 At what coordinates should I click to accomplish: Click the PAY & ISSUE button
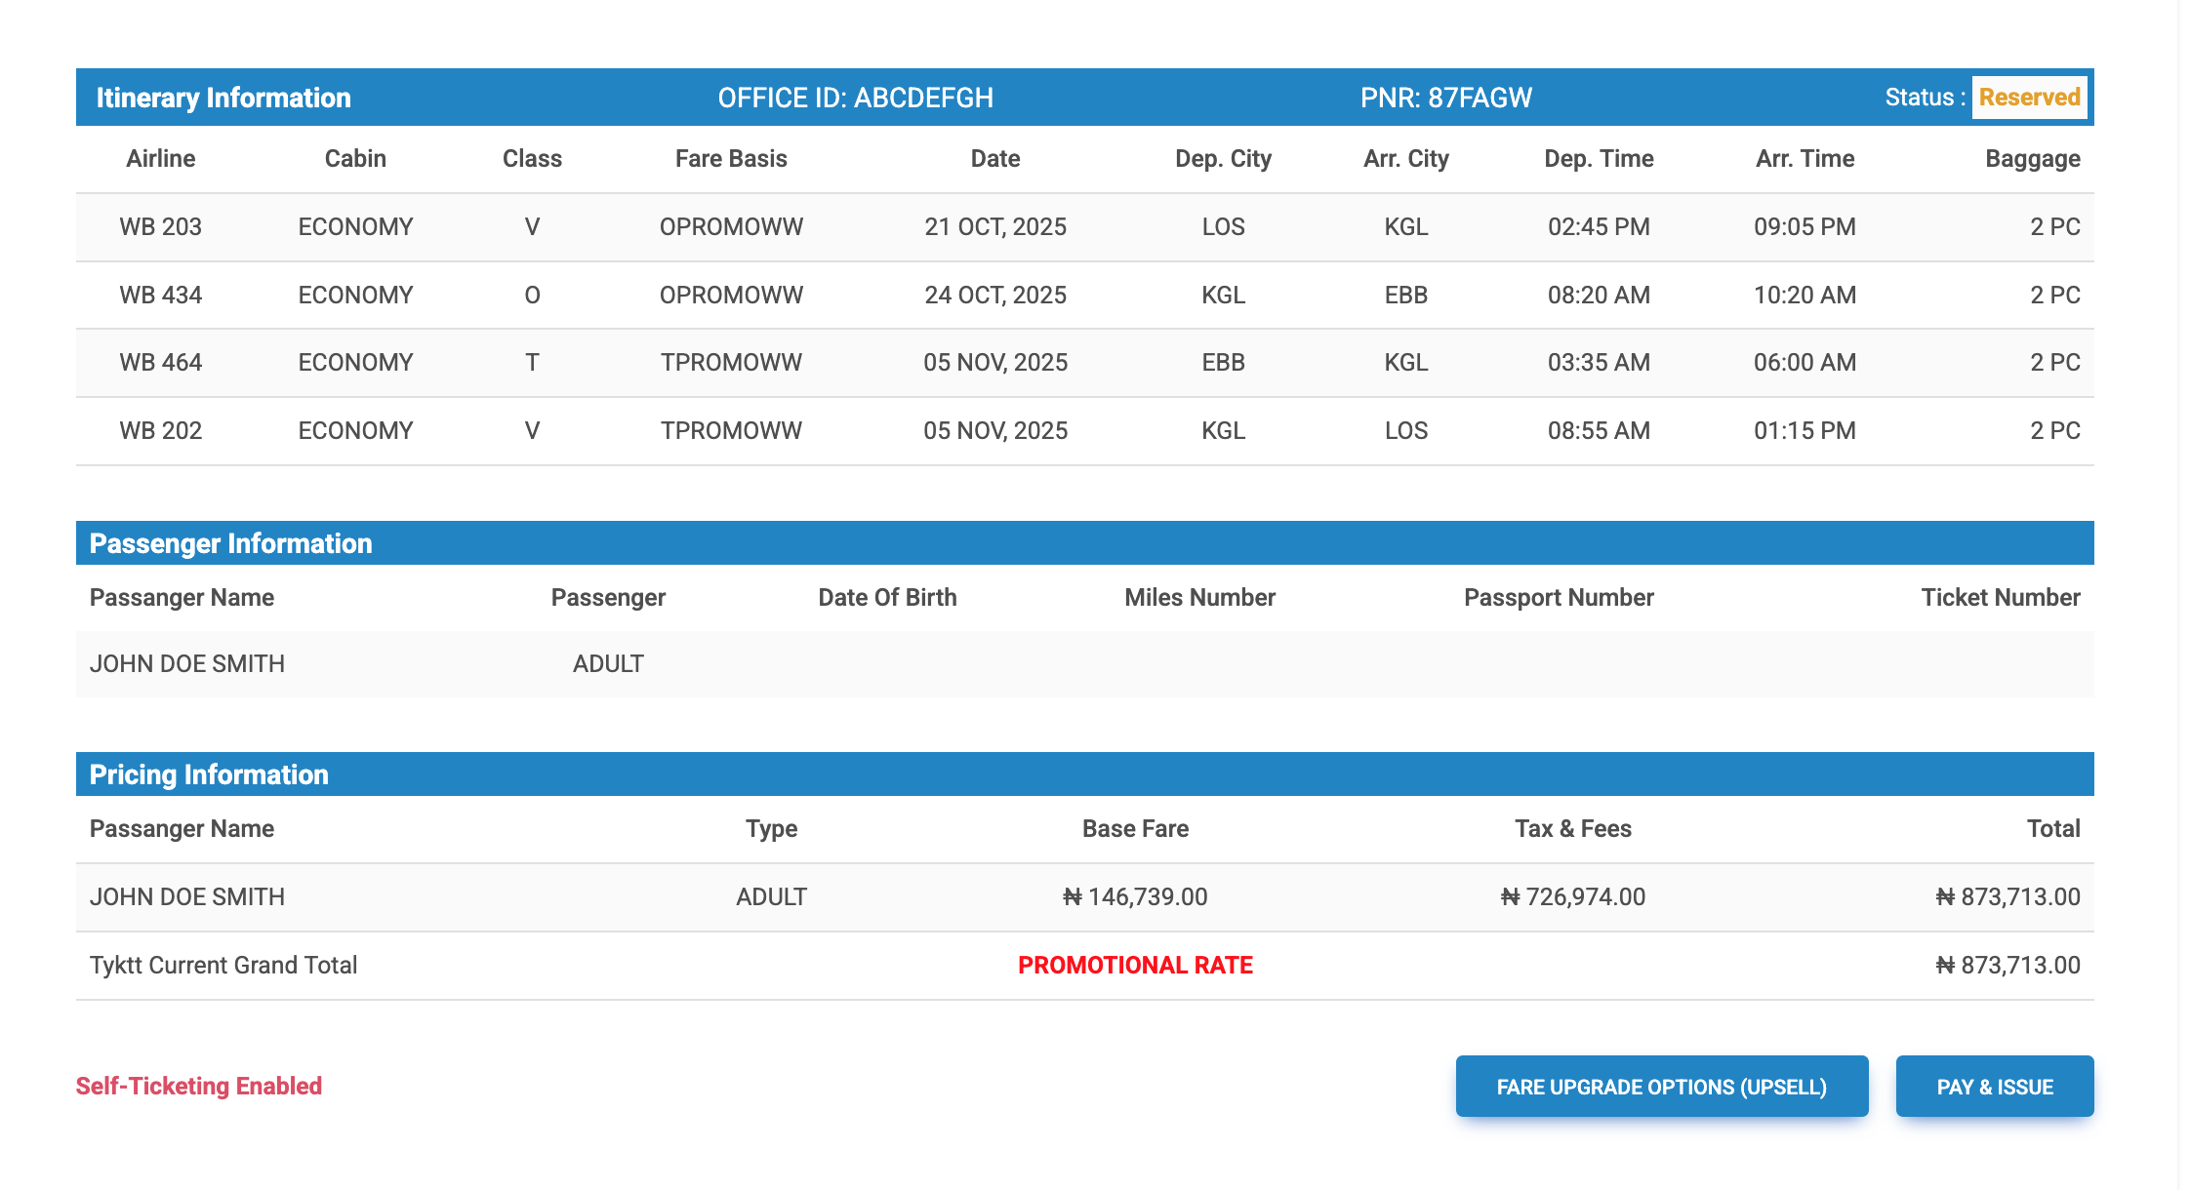1994,1087
